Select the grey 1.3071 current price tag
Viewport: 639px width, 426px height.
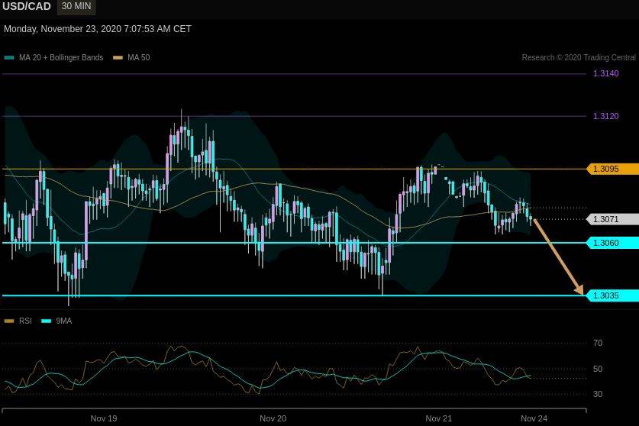pos(613,219)
